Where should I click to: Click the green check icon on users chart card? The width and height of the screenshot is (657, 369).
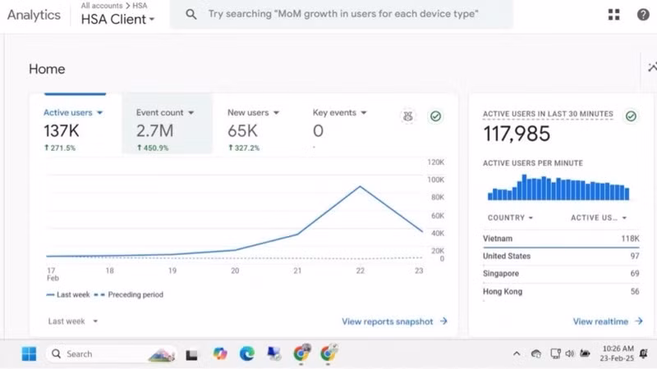click(x=435, y=116)
